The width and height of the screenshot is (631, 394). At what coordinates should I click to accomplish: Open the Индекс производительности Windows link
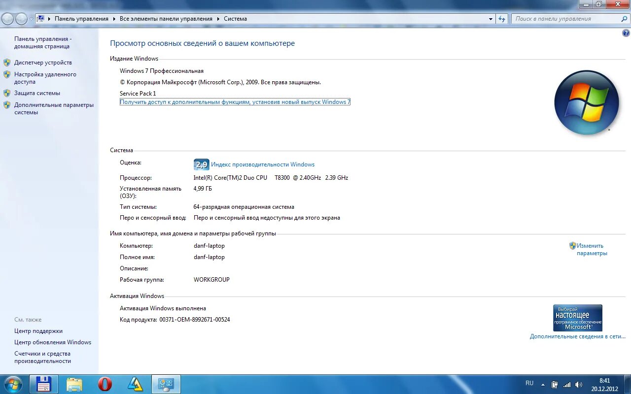(x=263, y=164)
